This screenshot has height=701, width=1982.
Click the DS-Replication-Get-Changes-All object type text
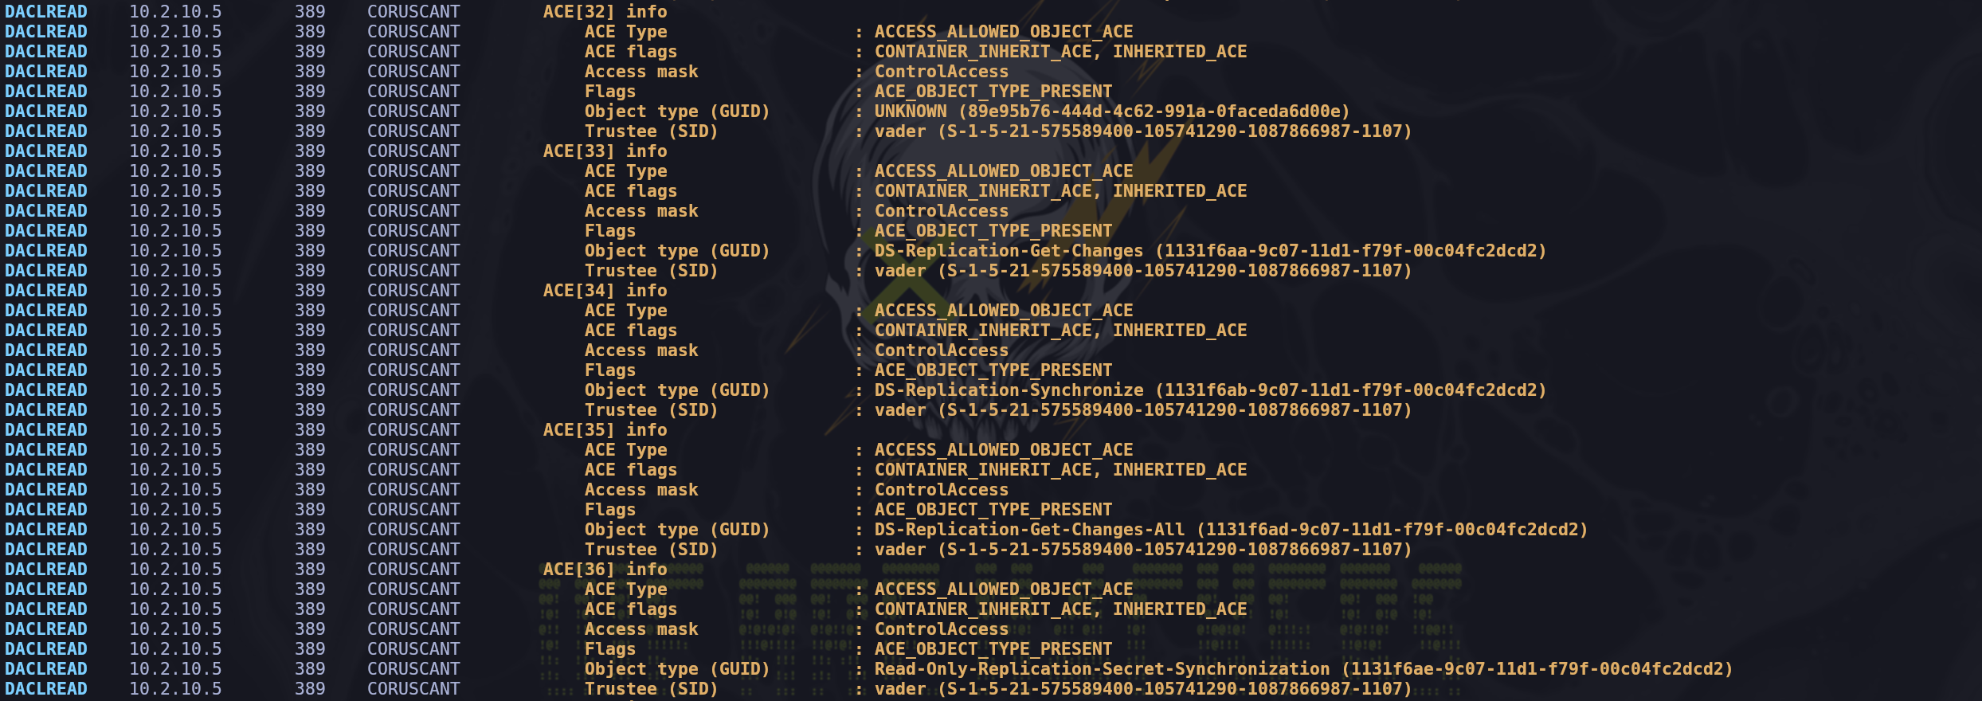(1028, 530)
